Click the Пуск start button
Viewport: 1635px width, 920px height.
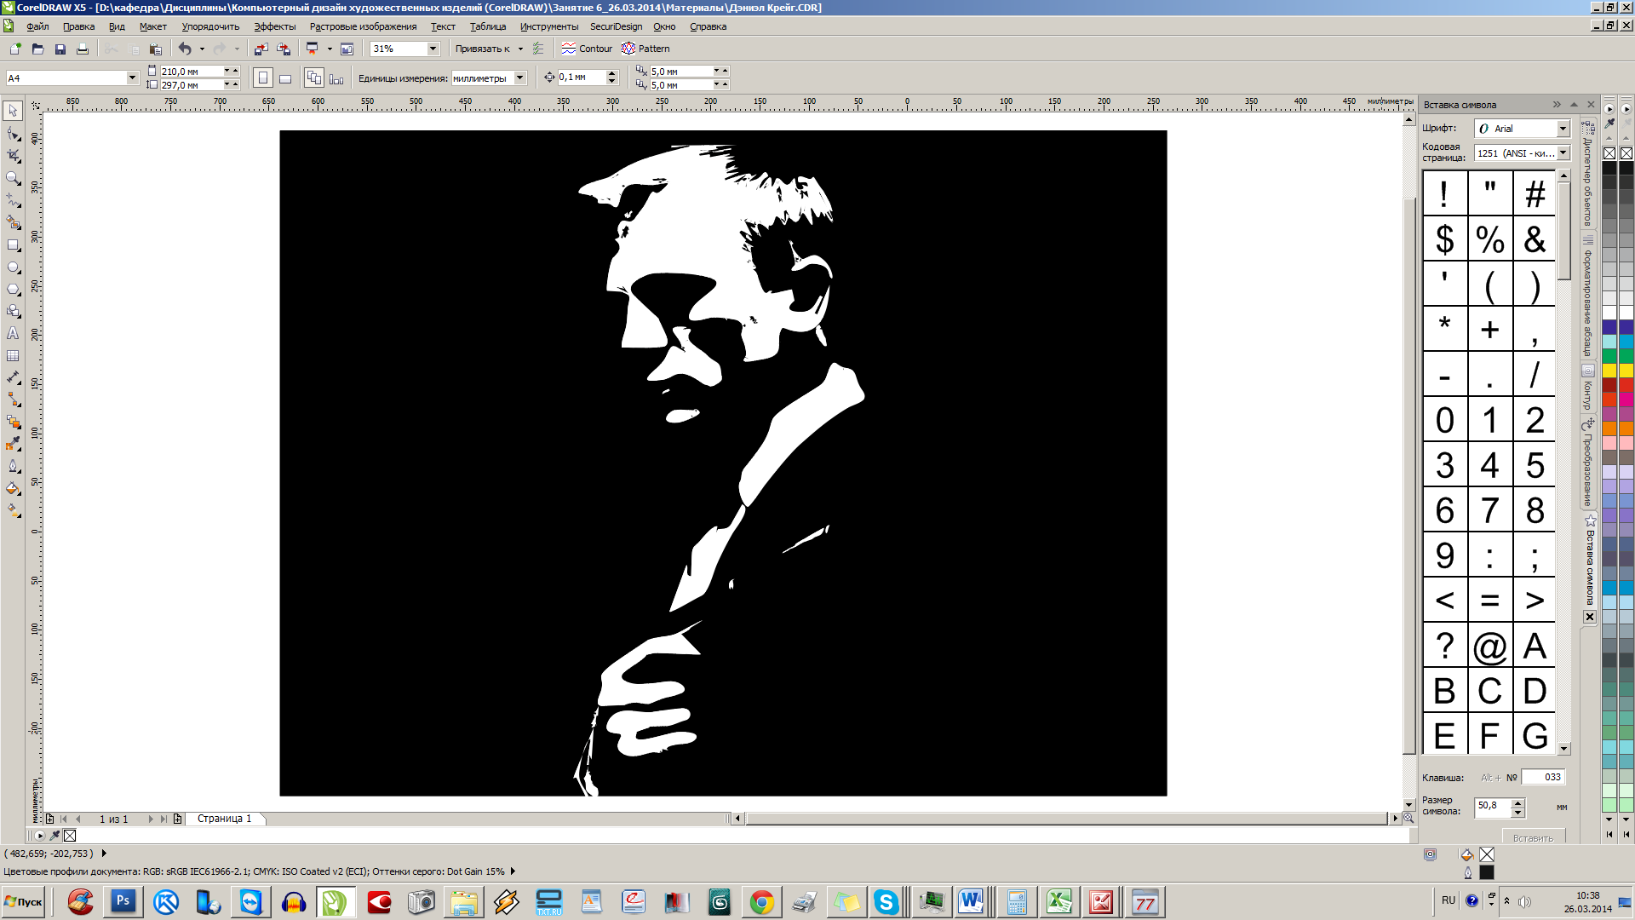pyautogui.click(x=23, y=902)
